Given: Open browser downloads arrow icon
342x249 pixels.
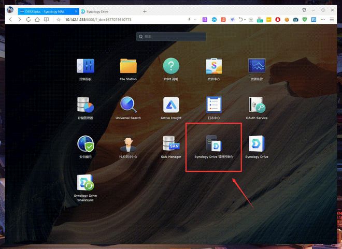Looking at the screenshot, I should [251, 20].
